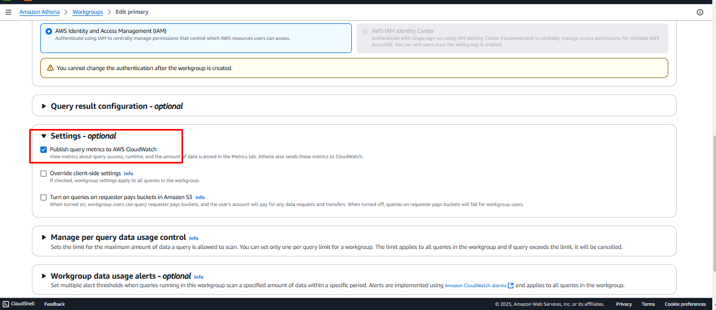The image size is (716, 310).
Task: Expand Query result configuration section
Action: click(x=44, y=106)
